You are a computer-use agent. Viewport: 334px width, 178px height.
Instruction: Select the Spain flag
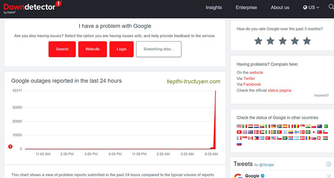(285, 126)
